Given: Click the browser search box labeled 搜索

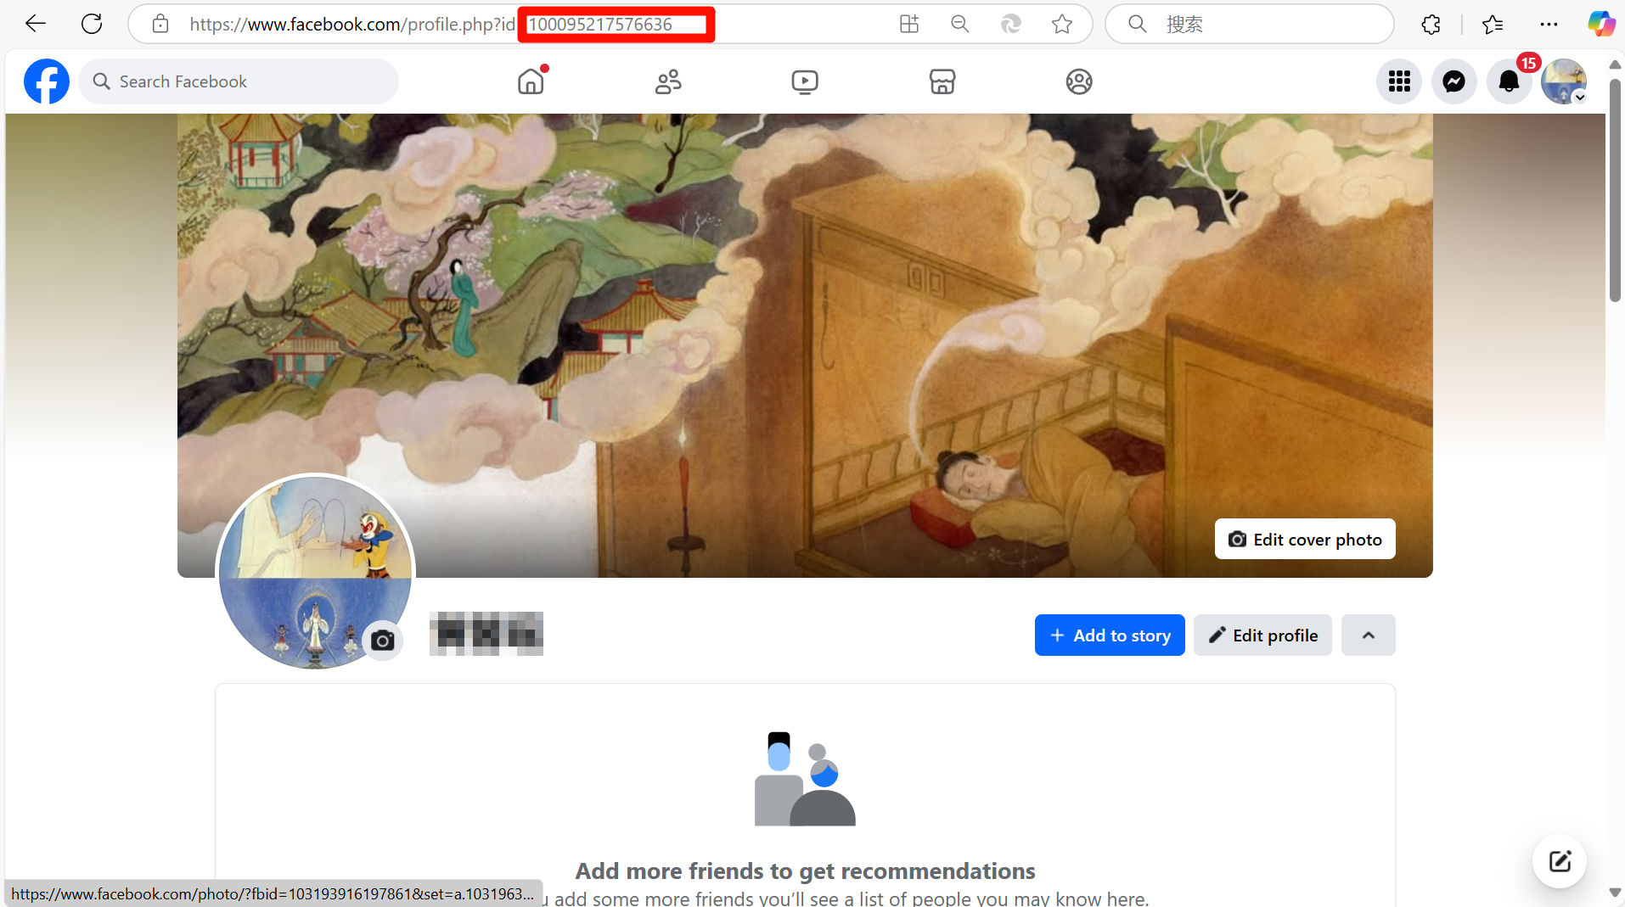Looking at the screenshot, I should [1250, 24].
